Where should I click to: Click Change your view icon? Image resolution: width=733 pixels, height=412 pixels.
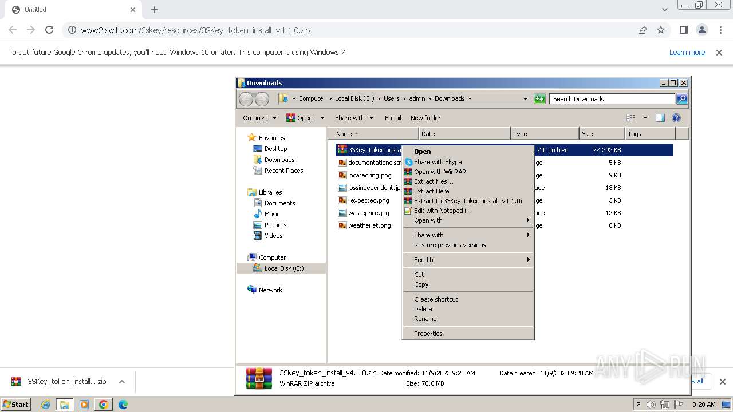[x=631, y=118]
